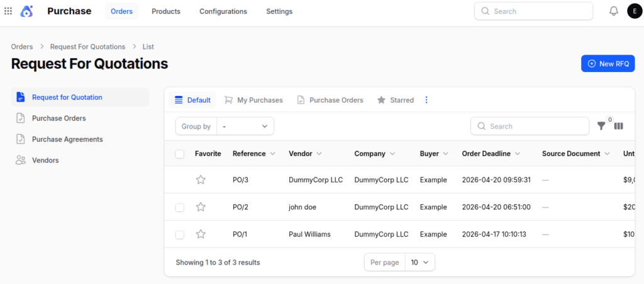Screen dimensions: 644x284
Task: Click the PO/3 reference cell
Action: coord(240,180)
